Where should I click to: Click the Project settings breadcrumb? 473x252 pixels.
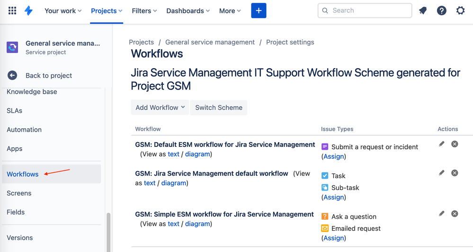tap(290, 42)
